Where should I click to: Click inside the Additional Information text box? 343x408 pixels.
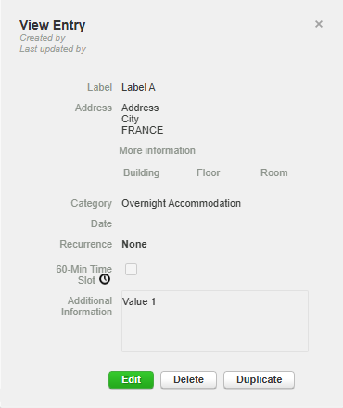click(215, 321)
